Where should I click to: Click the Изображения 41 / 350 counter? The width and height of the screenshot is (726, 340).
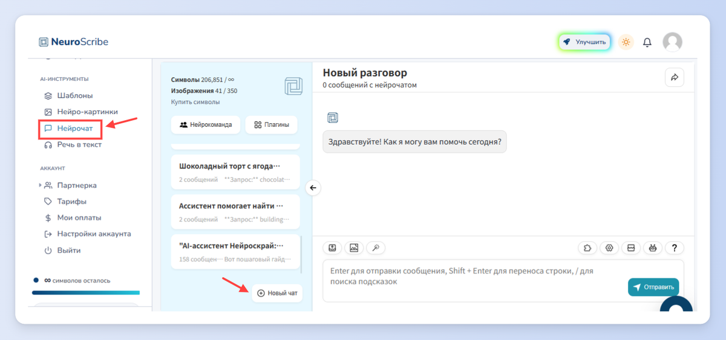tap(204, 91)
